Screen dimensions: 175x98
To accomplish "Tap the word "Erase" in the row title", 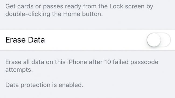I will point(16,40).
